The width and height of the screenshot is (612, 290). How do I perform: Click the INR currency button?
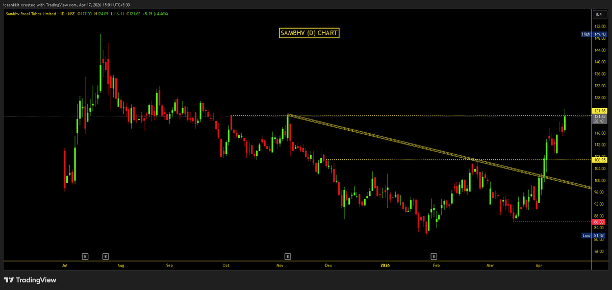[599, 14]
